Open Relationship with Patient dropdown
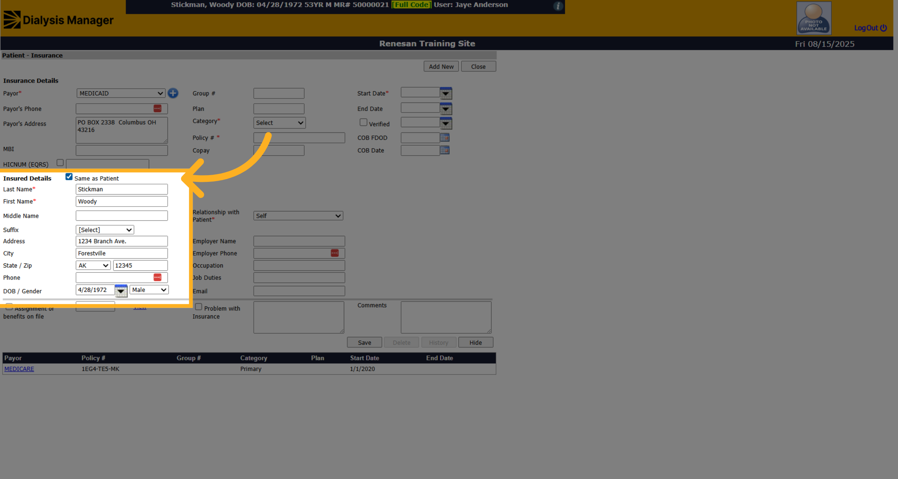Viewport: 898px width, 479px height. point(298,216)
